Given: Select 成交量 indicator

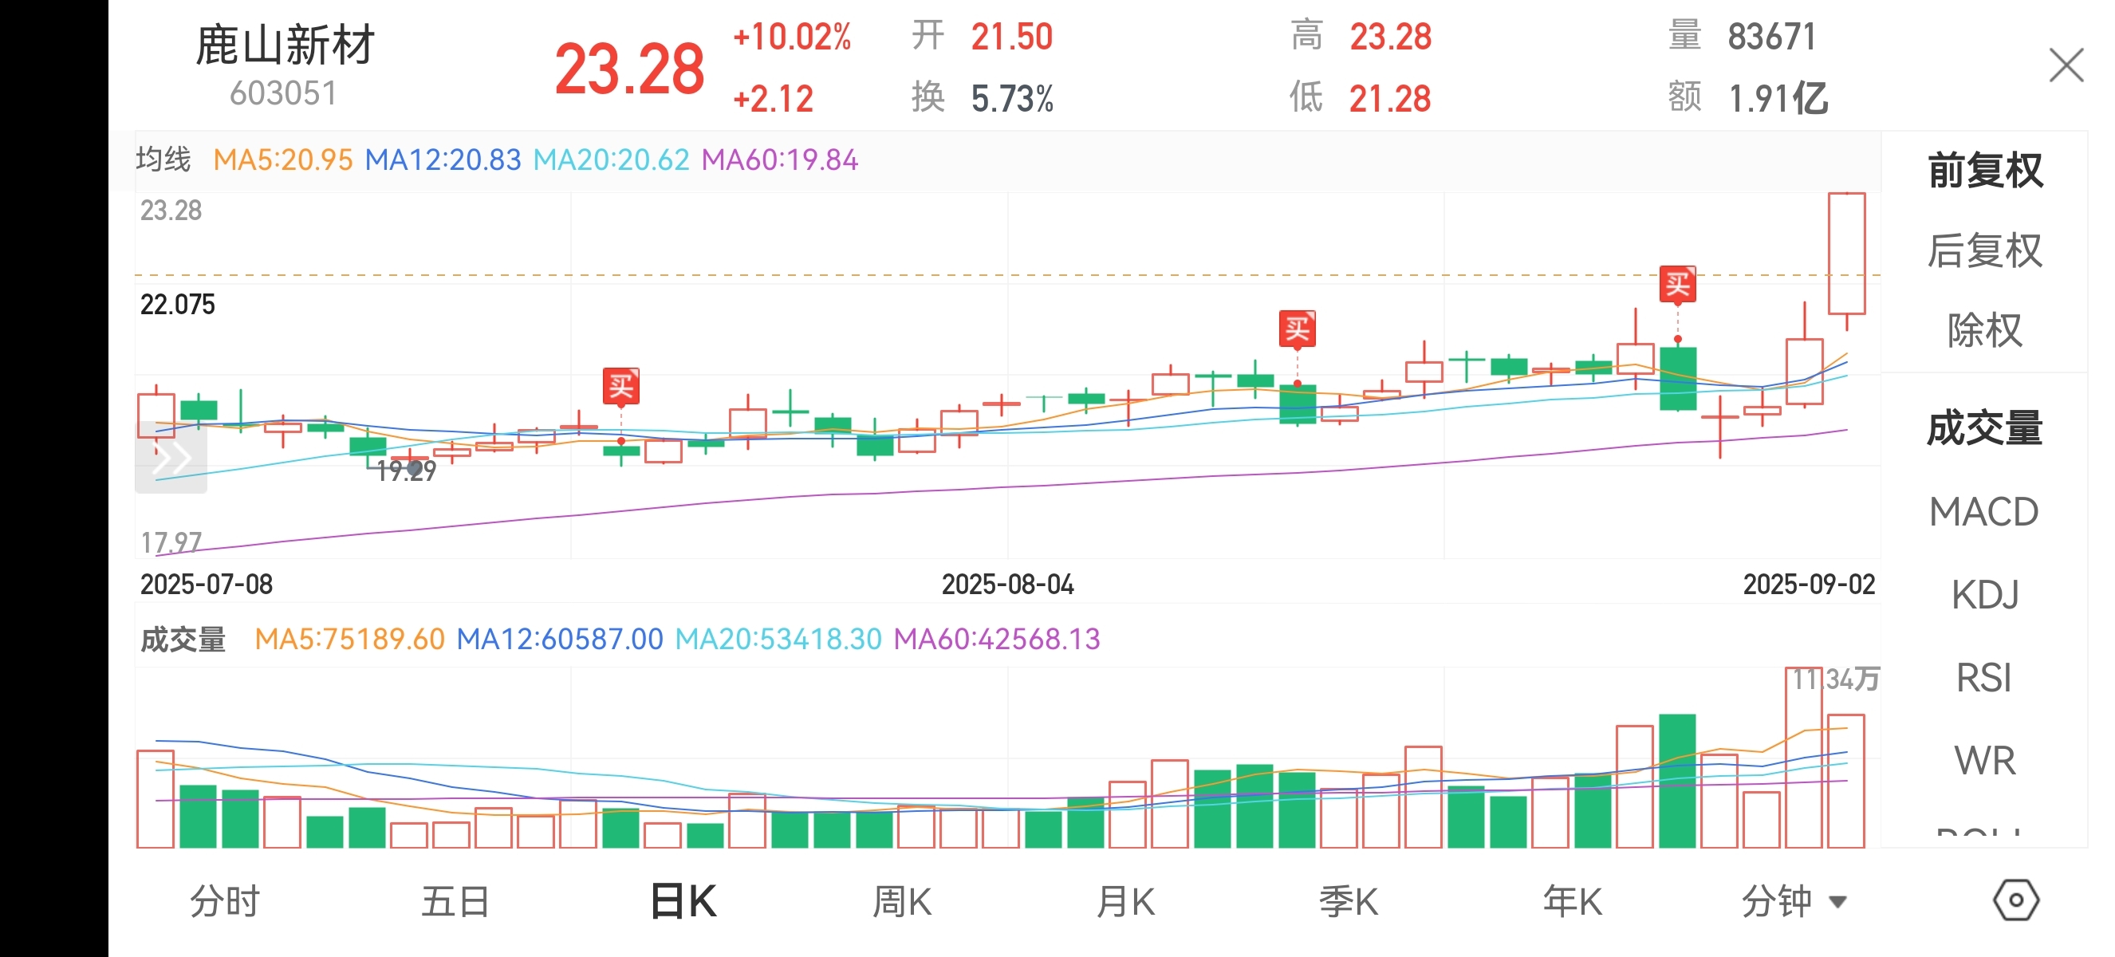Looking at the screenshot, I should pos(1984,428).
